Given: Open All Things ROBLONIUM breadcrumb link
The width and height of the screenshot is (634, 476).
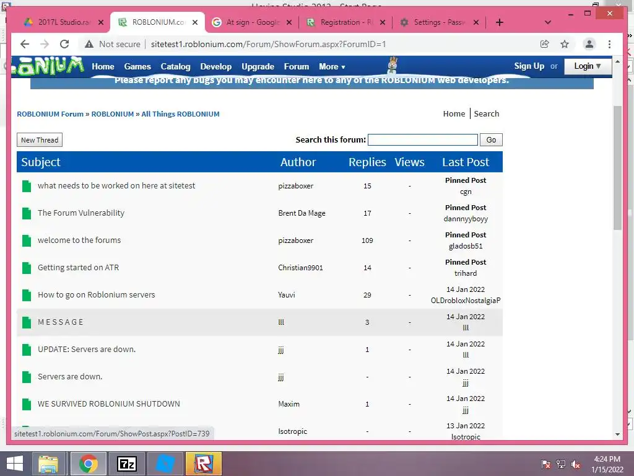Looking at the screenshot, I should coord(180,114).
